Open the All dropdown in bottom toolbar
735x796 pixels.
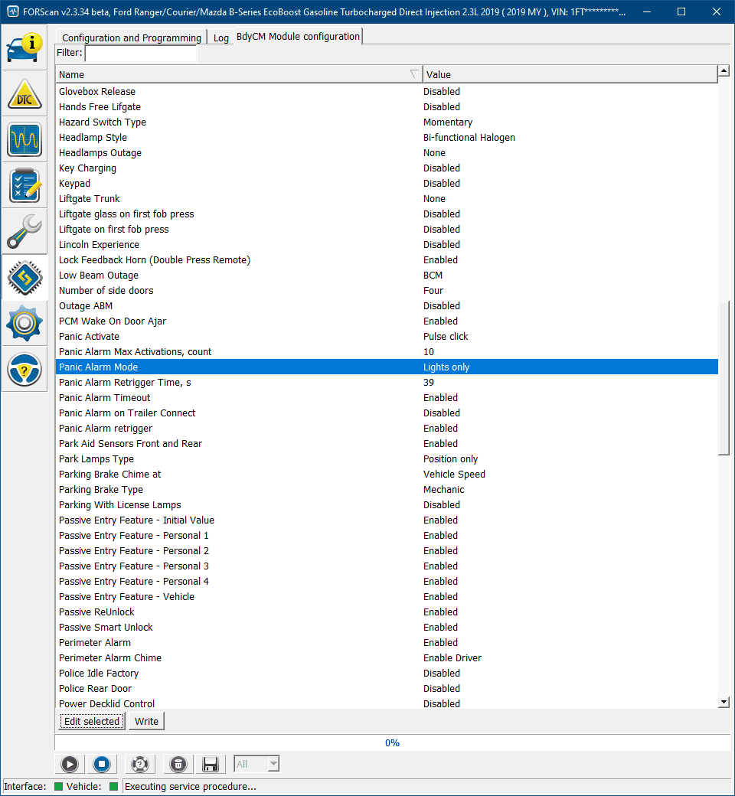point(256,764)
